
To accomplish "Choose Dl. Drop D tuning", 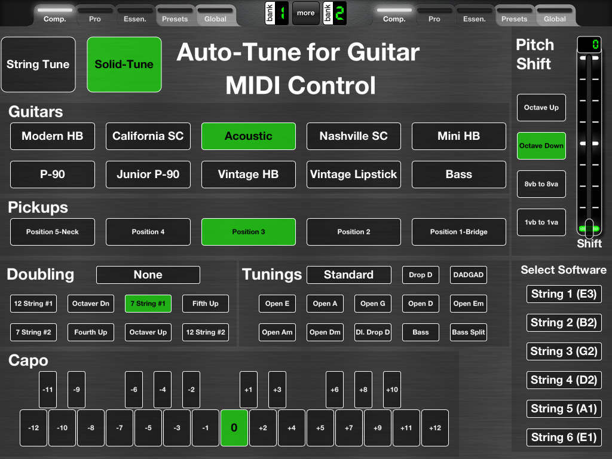I will (x=373, y=332).
